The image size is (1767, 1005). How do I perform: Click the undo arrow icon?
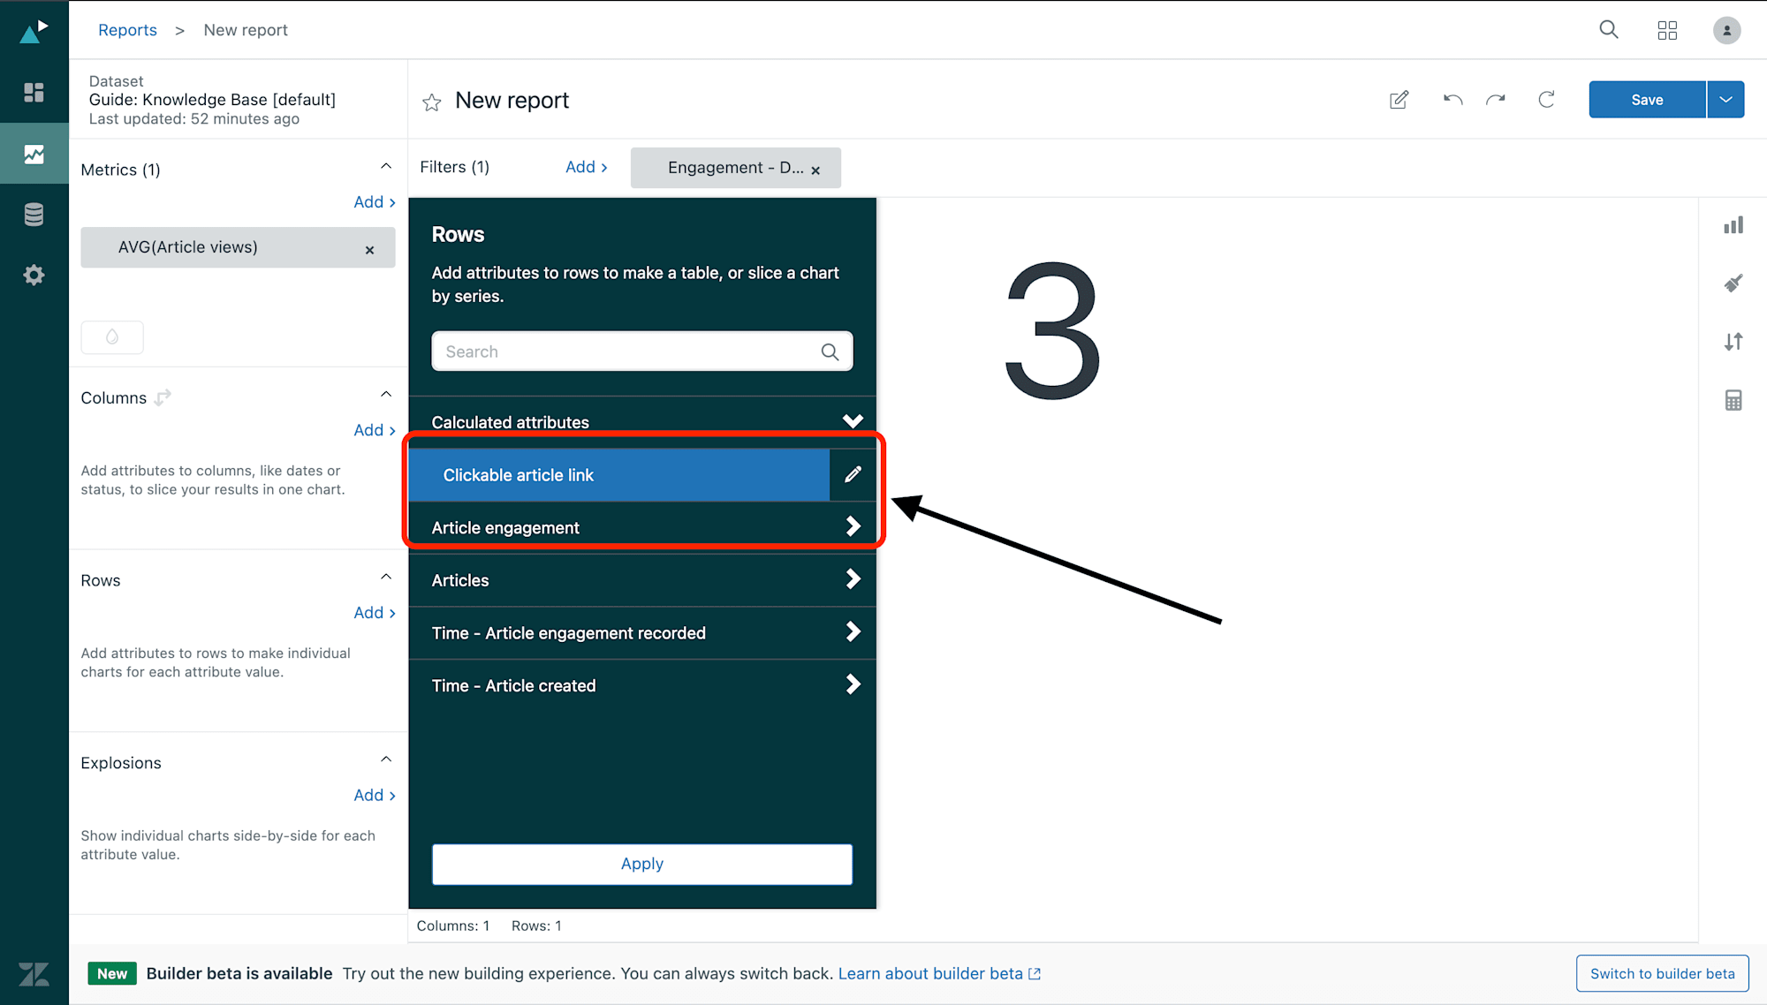[1452, 98]
